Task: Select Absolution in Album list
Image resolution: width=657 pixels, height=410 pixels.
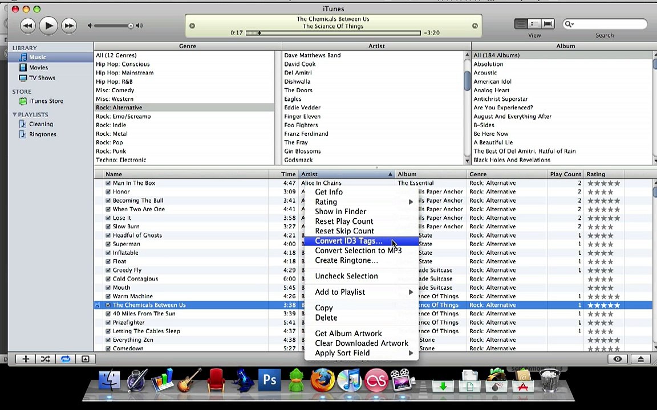Action: click(x=561, y=64)
